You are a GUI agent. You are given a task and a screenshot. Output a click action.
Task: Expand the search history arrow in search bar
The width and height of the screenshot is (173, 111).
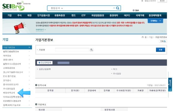tap(114, 8)
